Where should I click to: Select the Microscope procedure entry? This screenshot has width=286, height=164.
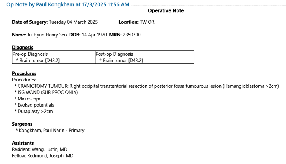coord(28,99)
